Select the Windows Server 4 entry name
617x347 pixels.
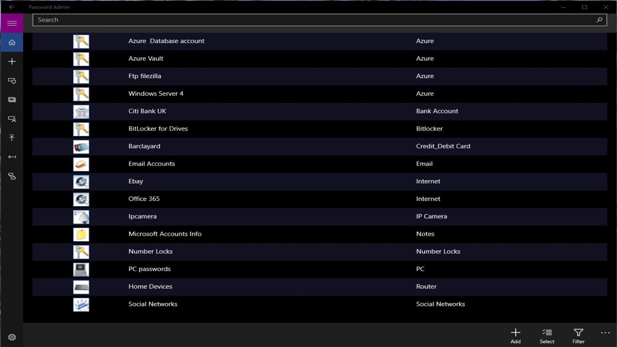pos(156,93)
